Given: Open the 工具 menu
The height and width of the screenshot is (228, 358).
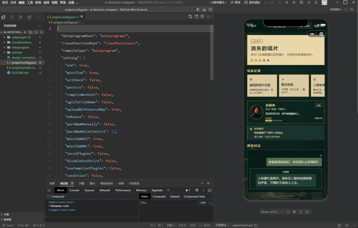Looking at the screenshot, I should [x=30, y=2].
